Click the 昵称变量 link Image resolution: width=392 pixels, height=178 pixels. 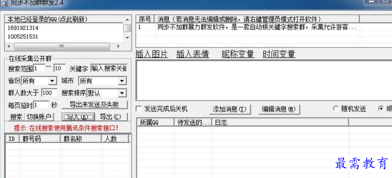[x=238, y=54]
